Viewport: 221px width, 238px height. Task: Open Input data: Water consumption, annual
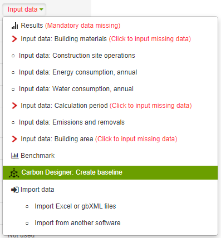pyautogui.click(x=76, y=89)
